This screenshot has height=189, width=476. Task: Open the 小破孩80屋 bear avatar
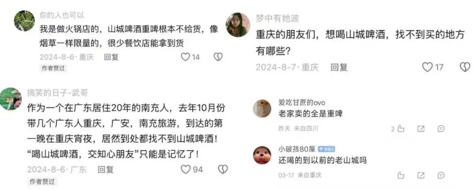(262, 155)
